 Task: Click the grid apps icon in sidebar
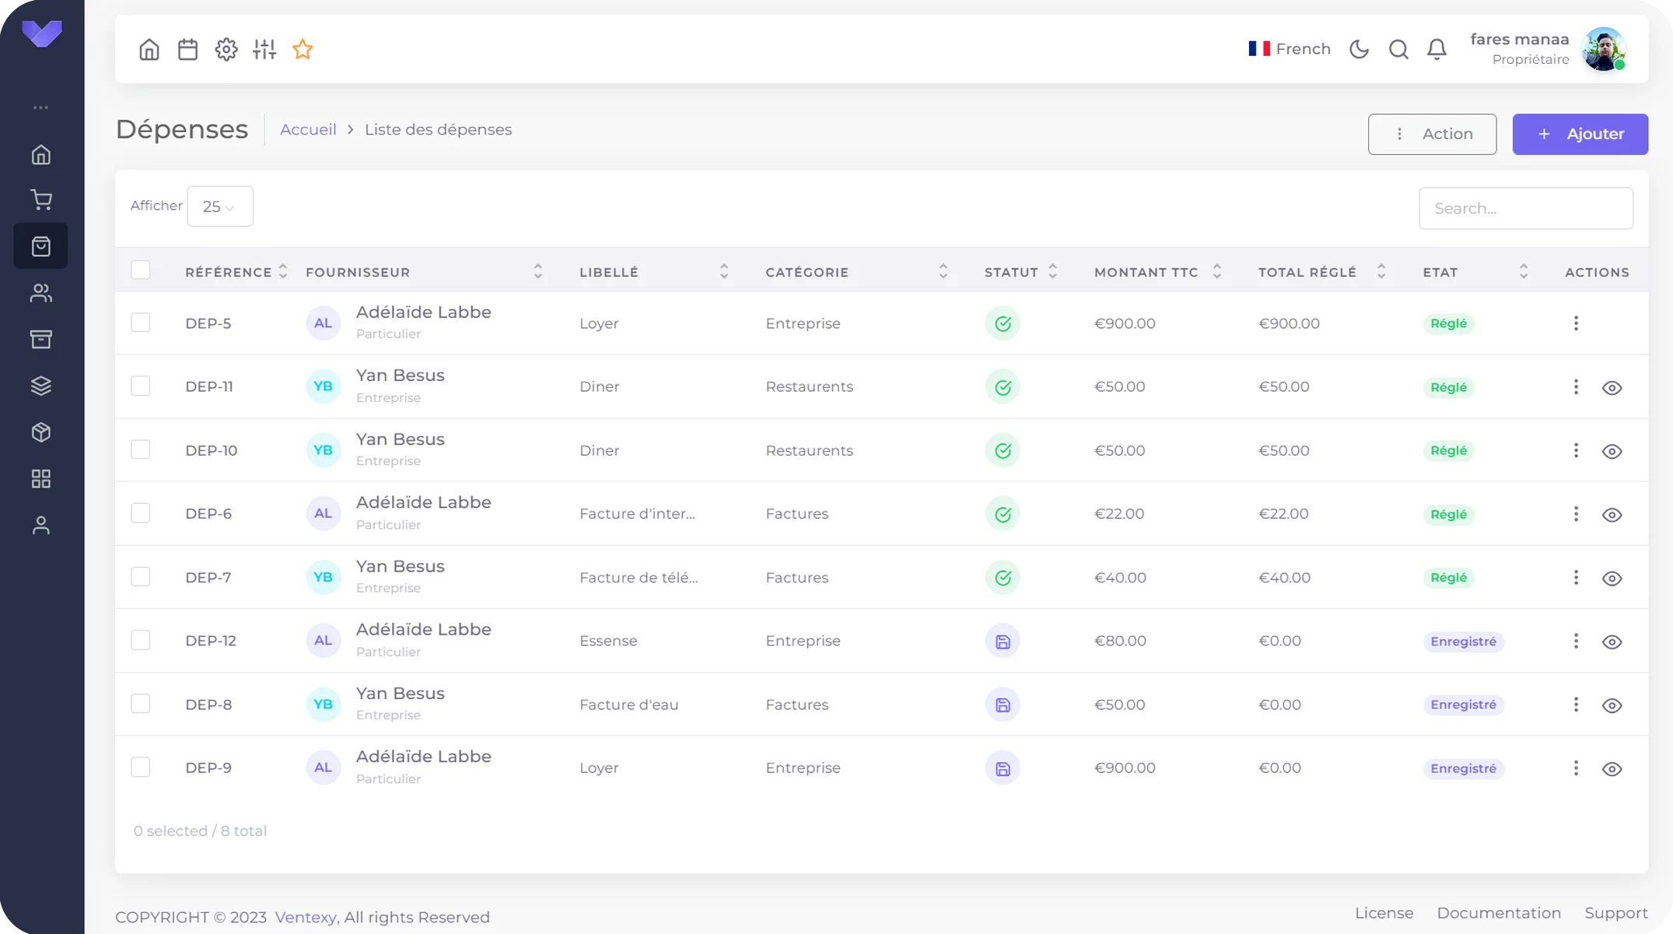(x=41, y=479)
